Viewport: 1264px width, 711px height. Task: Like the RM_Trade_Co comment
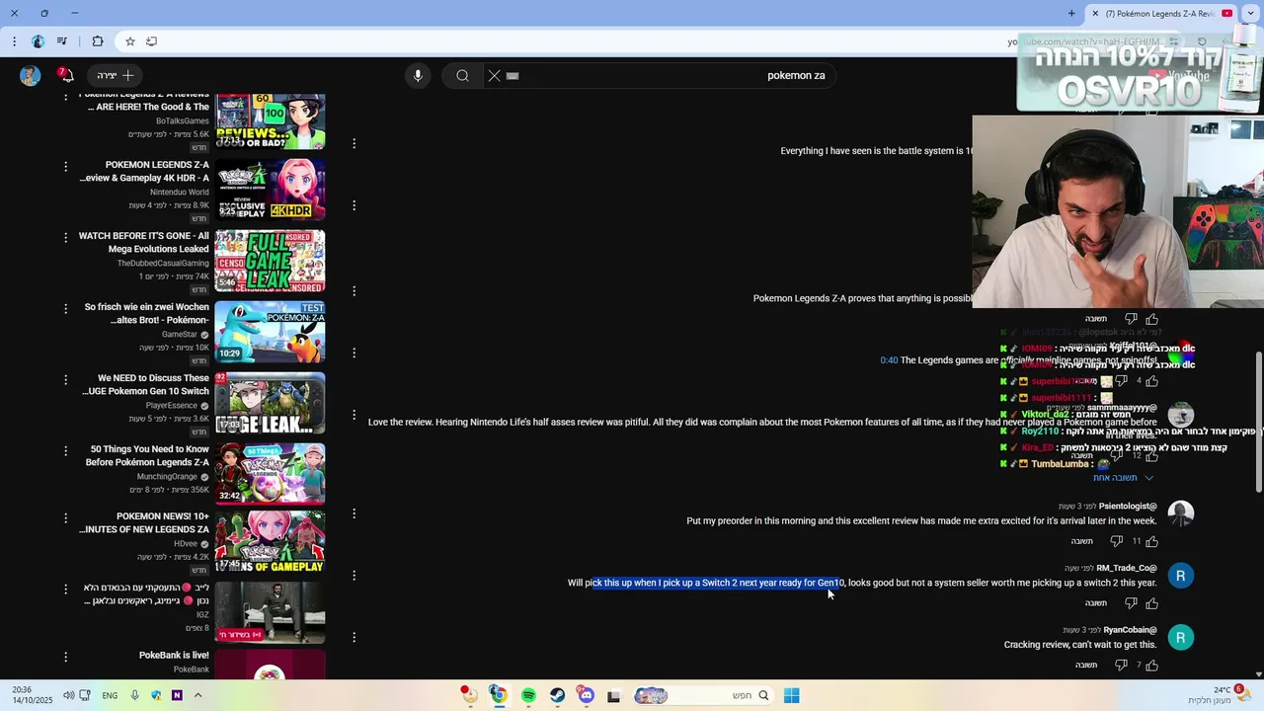tap(1152, 603)
